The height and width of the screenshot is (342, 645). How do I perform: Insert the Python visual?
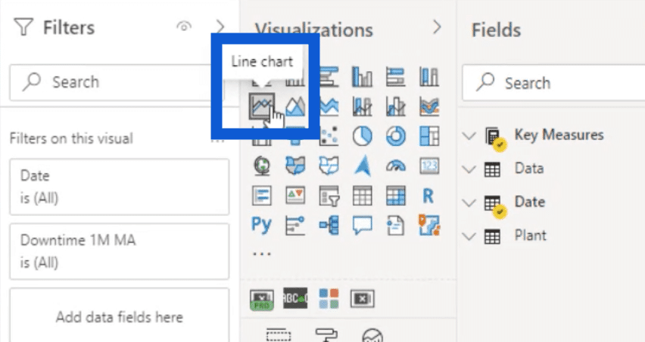click(x=262, y=225)
